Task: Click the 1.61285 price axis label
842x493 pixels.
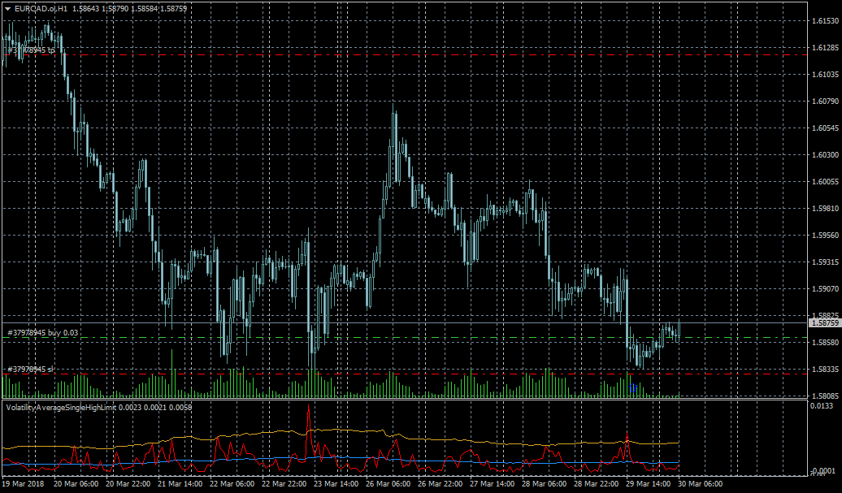Action: [x=826, y=48]
